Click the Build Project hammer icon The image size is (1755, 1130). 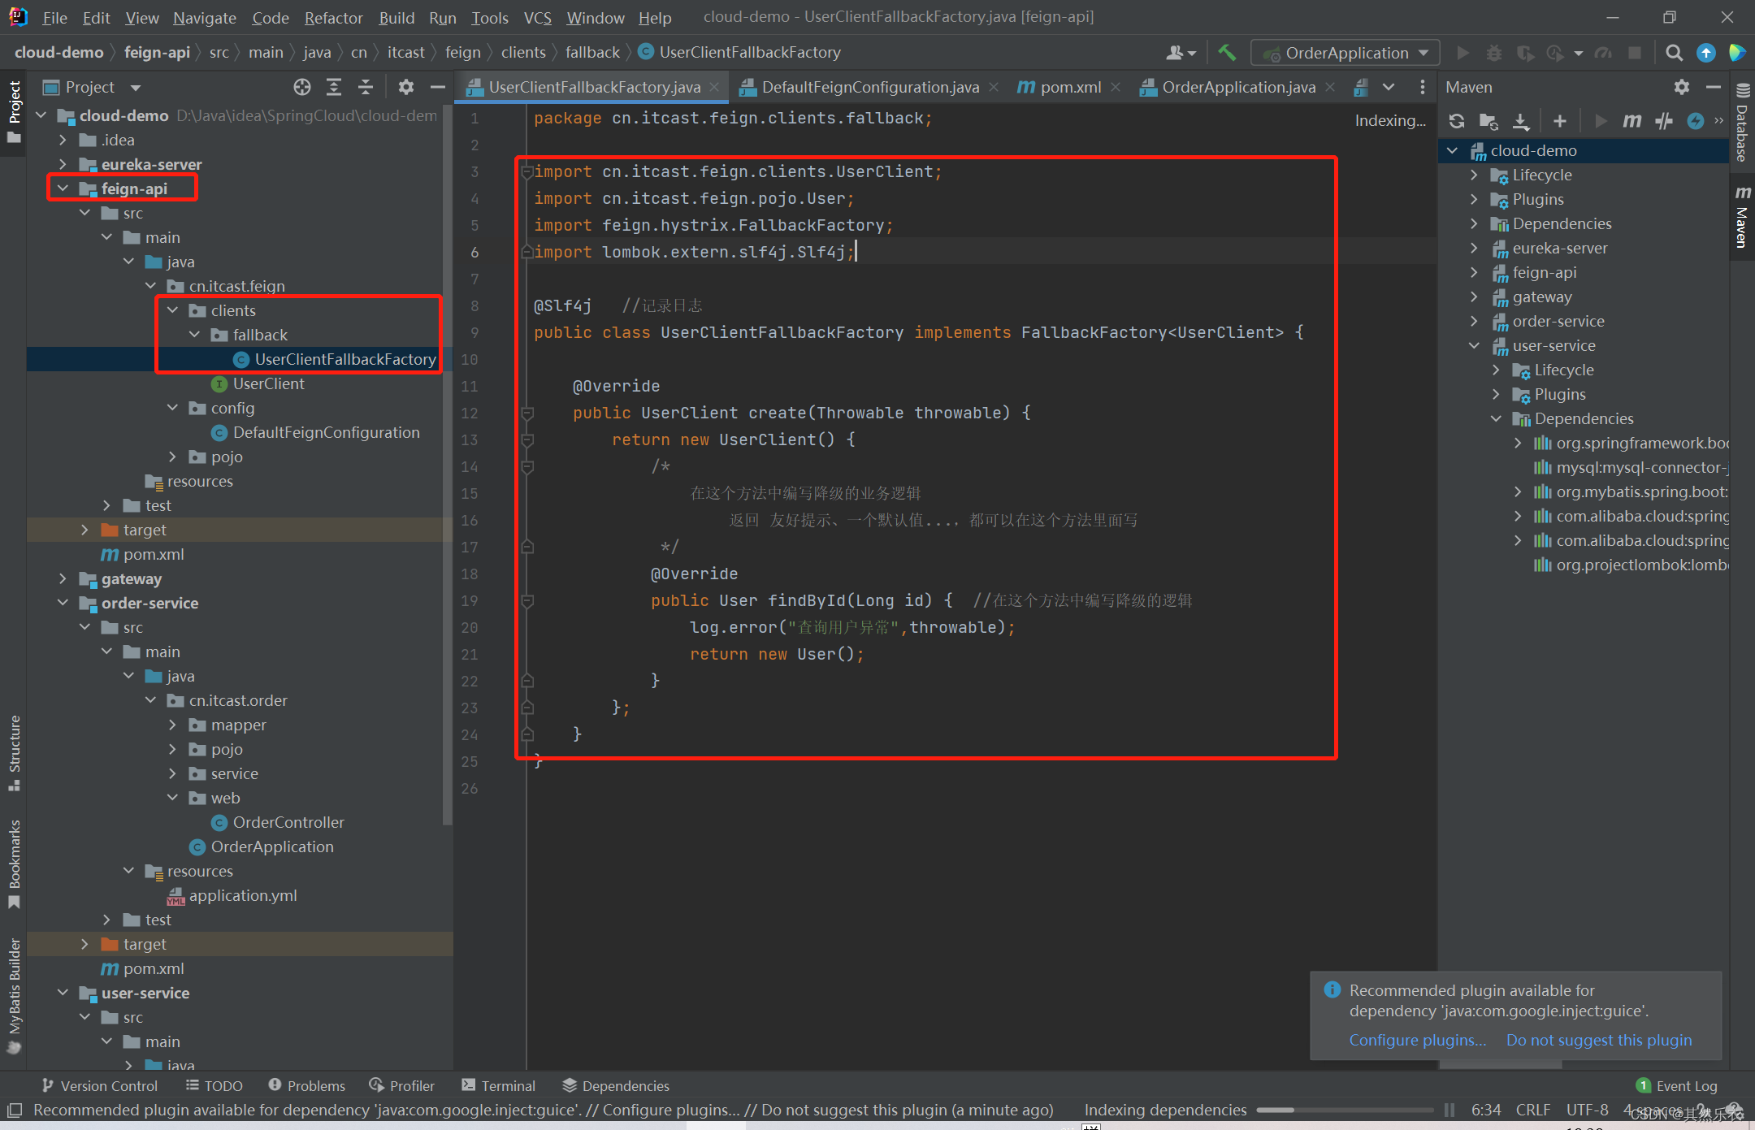point(1227,53)
